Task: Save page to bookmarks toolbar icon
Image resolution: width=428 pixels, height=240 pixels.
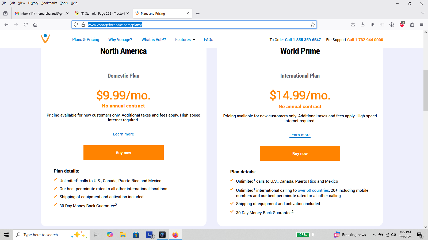Action: click(x=353, y=25)
